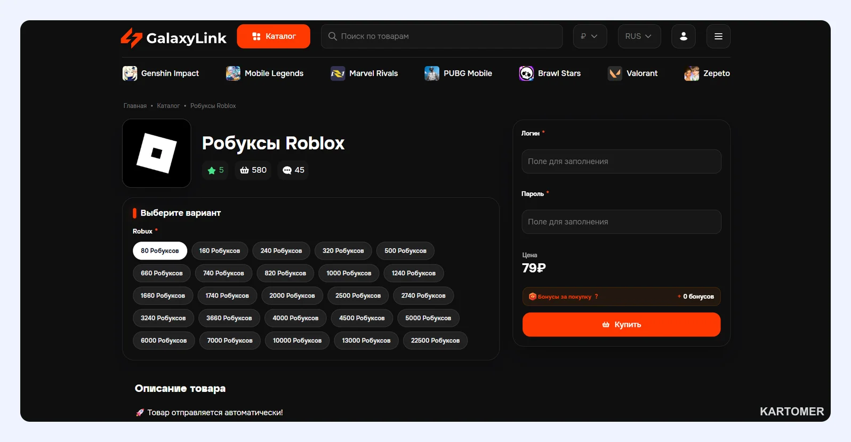Open the hamburger menu icon
The width and height of the screenshot is (851, 442).
click(718, 36)
